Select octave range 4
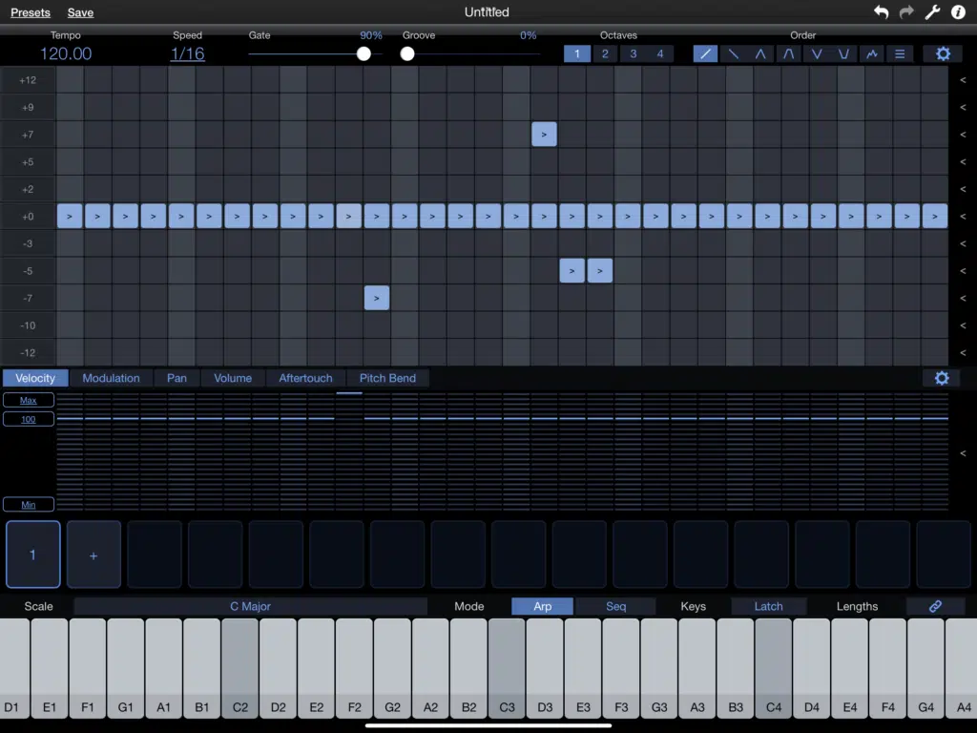Viewport: 977px width, 733px height. pos(660,53)
